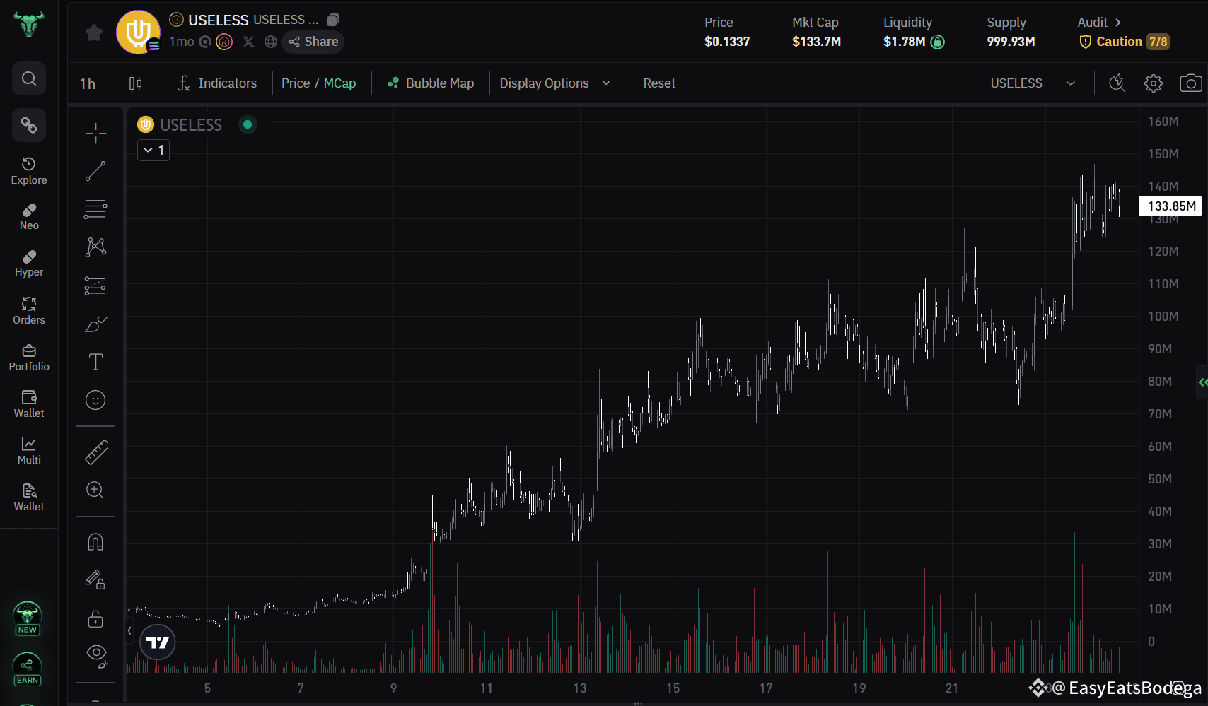The image size is (1208, 706).
Task: Switch chart to MCap mode
Action: pyautogui.click(x=339, y=83)
